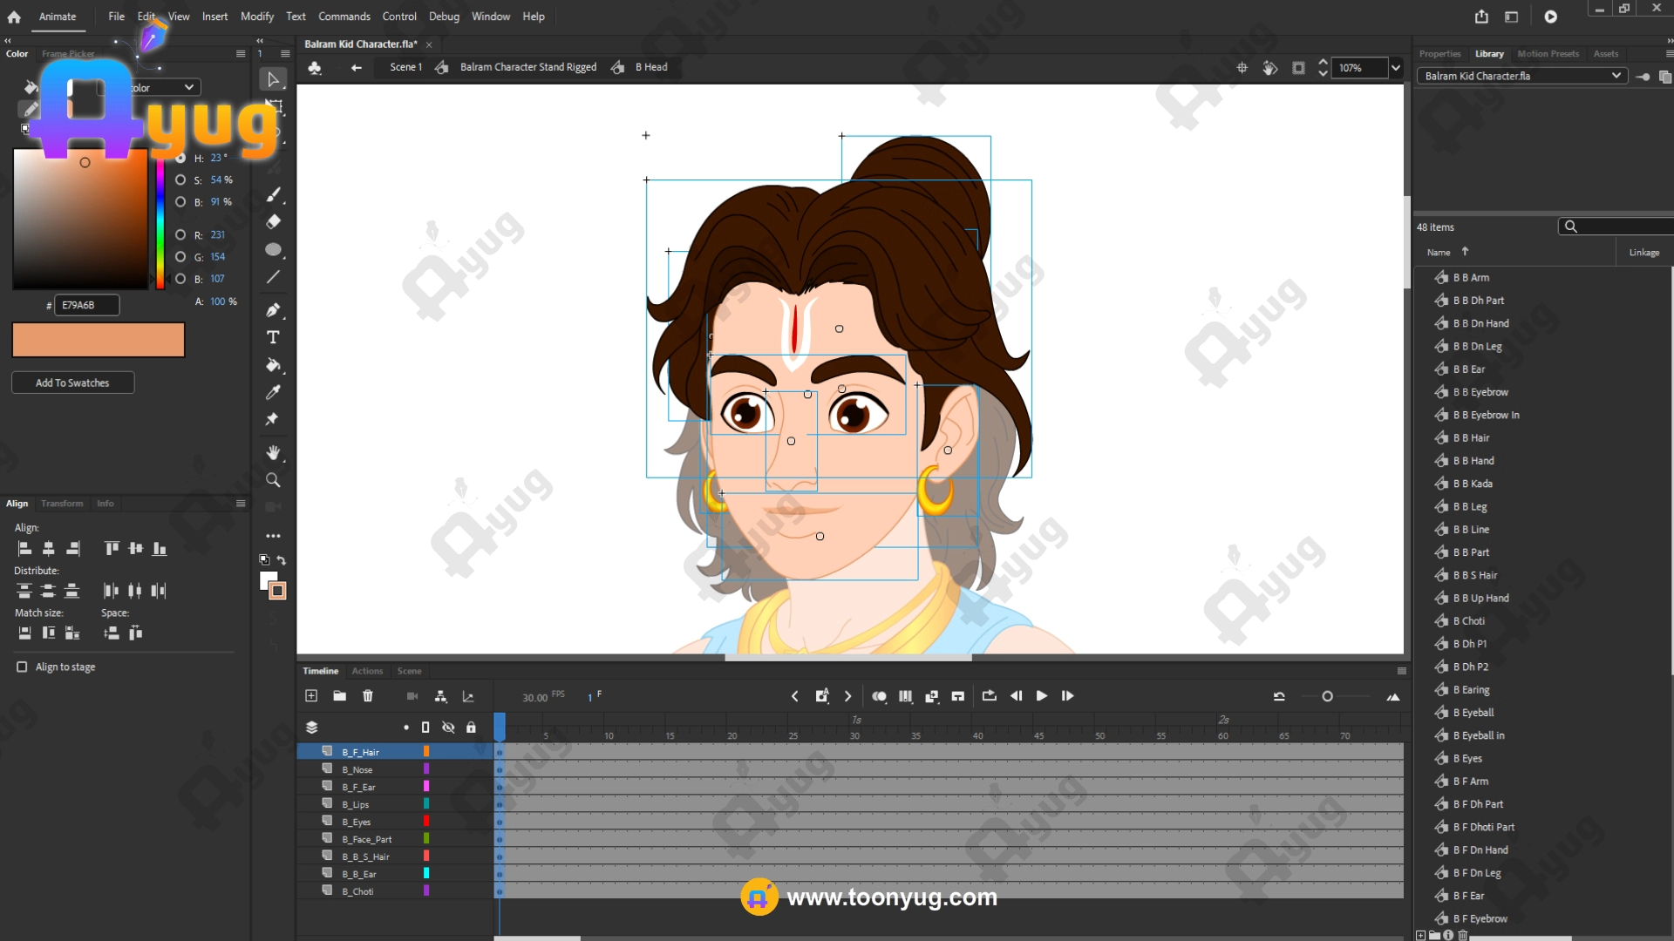
Task: Open the stage zoom percentage dropdown
Action: pos(1396,68)
